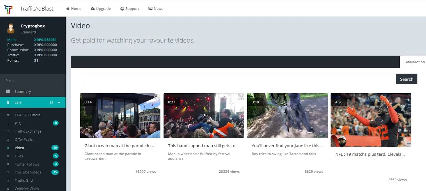Click the 4:28 duration label
426x191 pixels.
(x=339, y=102)
